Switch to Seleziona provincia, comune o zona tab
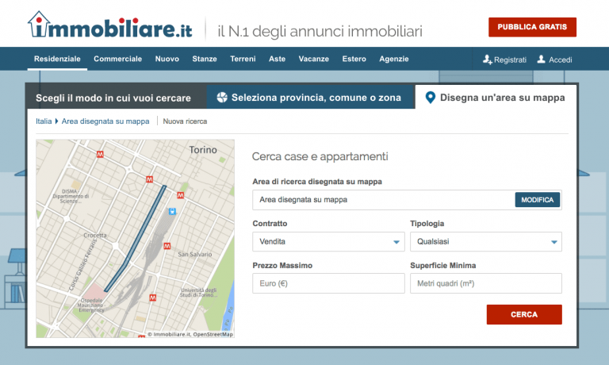 click(x=310, y=97)
